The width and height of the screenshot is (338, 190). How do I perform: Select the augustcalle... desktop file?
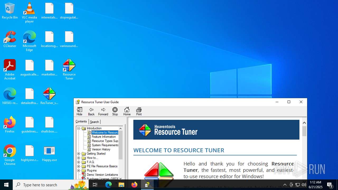pos(30,68)
